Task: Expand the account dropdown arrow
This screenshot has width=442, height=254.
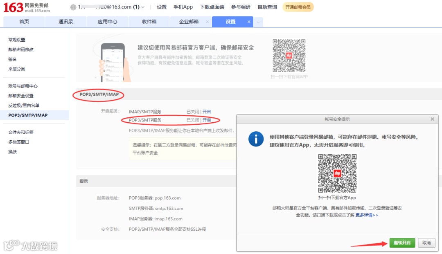Action: point(143,7)
